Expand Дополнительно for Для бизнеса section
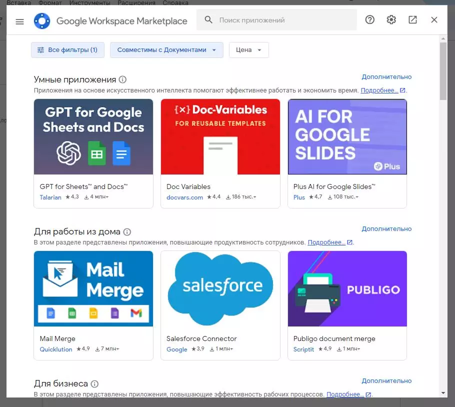455x407 pixels. pos(386,380)
